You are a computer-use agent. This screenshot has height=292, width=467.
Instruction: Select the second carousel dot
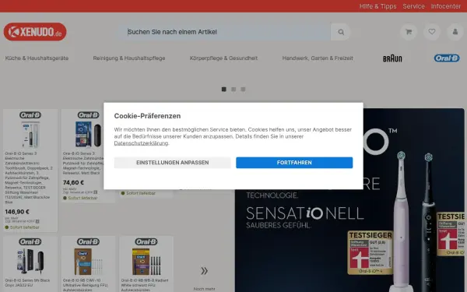click(233, 89)
